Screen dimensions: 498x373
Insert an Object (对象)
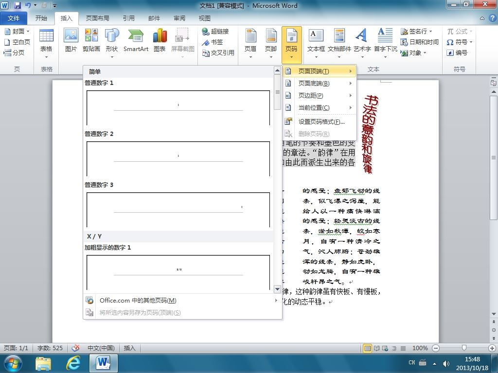coord(413,52)
